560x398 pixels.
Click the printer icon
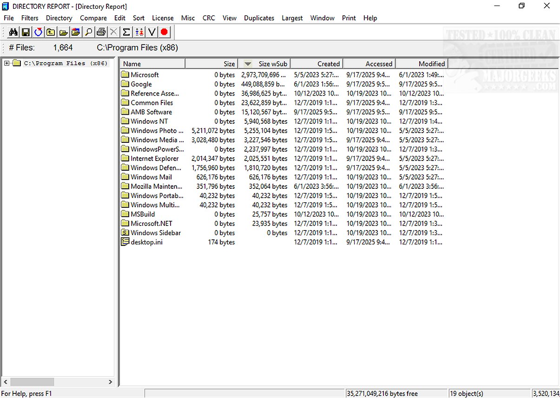101,32
